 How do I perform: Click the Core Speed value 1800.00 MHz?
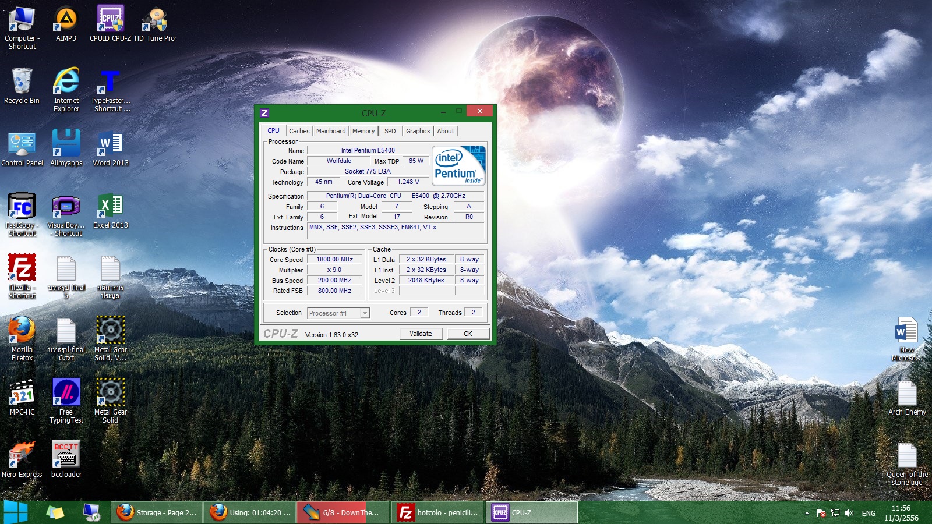coord(335,260)
